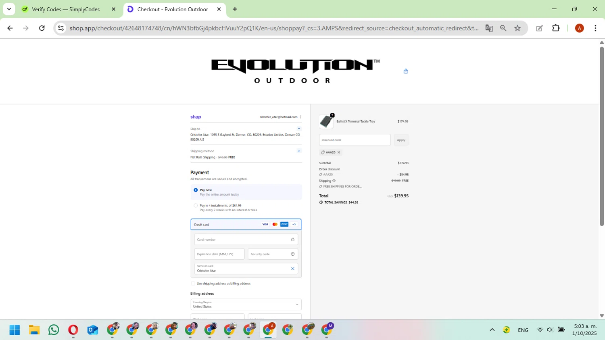Click the Mastercard logo
This screenshot has height=340, width=605.
click(275, 224)
